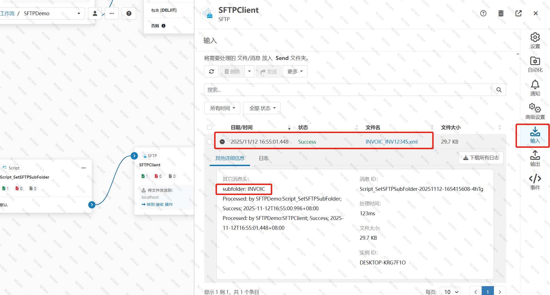Image resolution: width=550 pixels, height=295 pixels.
Task: Open the 通知 notification tab
Action: (x=535, y=88)
